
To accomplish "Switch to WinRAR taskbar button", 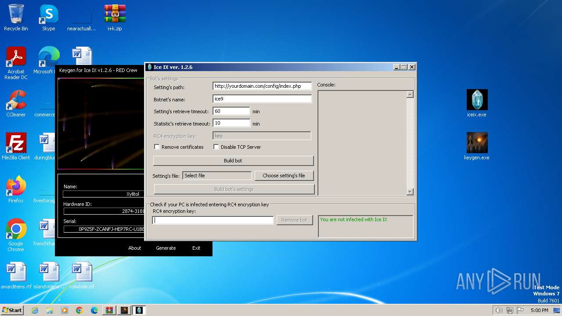I will click(x=109, y=310).
